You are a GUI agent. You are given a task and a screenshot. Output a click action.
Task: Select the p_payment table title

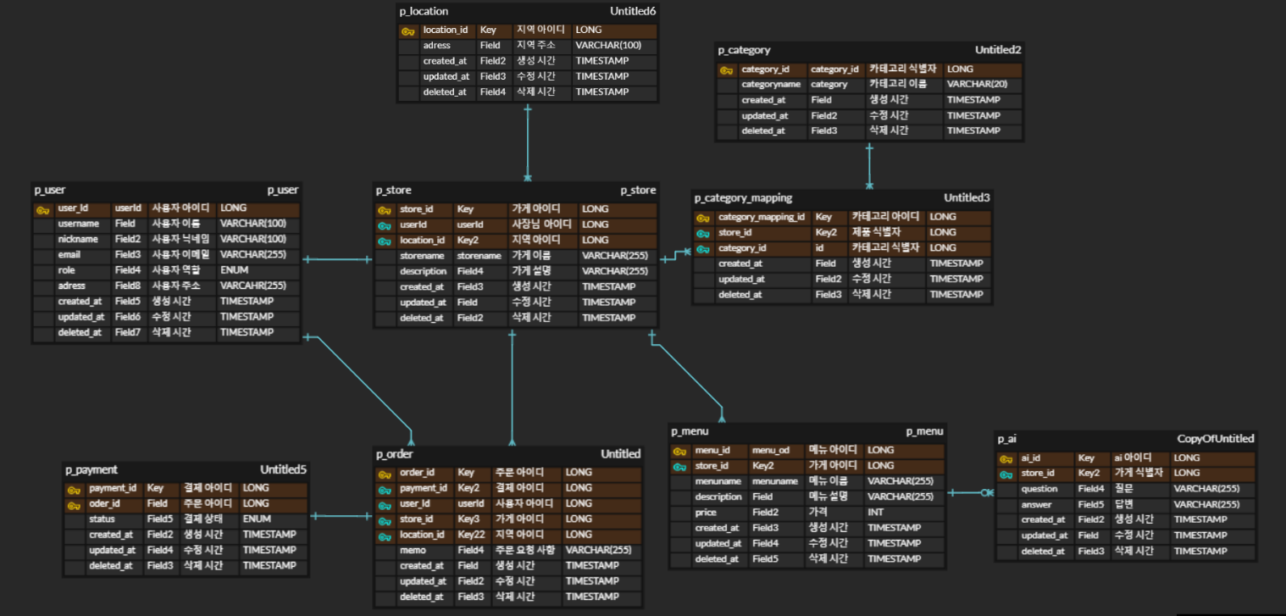(91, 469)
